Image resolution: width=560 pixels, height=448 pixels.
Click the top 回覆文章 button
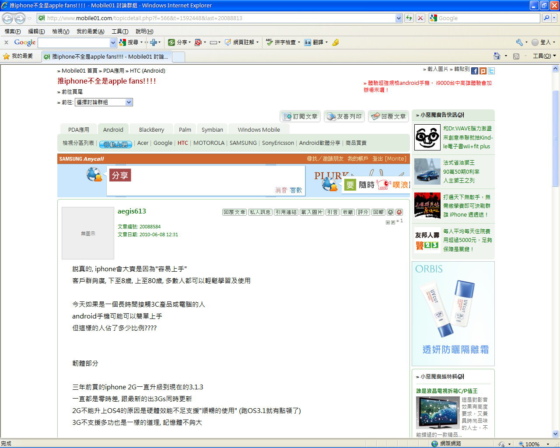click(388, 116)
